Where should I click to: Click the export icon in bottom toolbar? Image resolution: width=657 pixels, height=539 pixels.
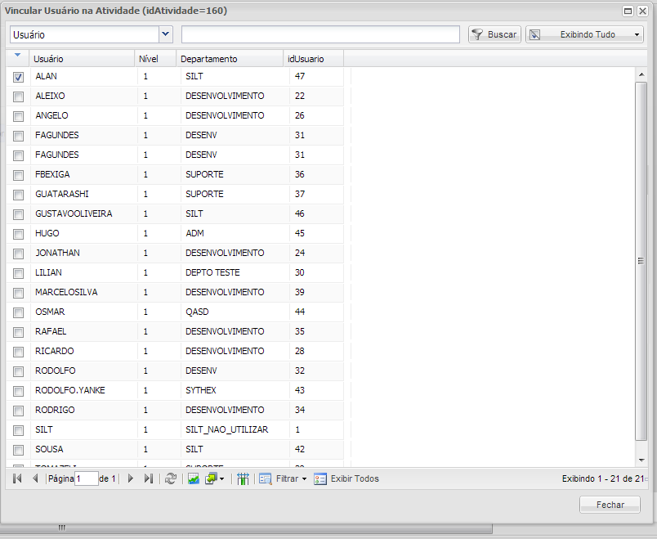click(210, 478)
